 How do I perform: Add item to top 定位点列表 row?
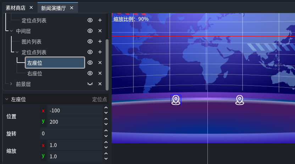click(x=100, y=20)
